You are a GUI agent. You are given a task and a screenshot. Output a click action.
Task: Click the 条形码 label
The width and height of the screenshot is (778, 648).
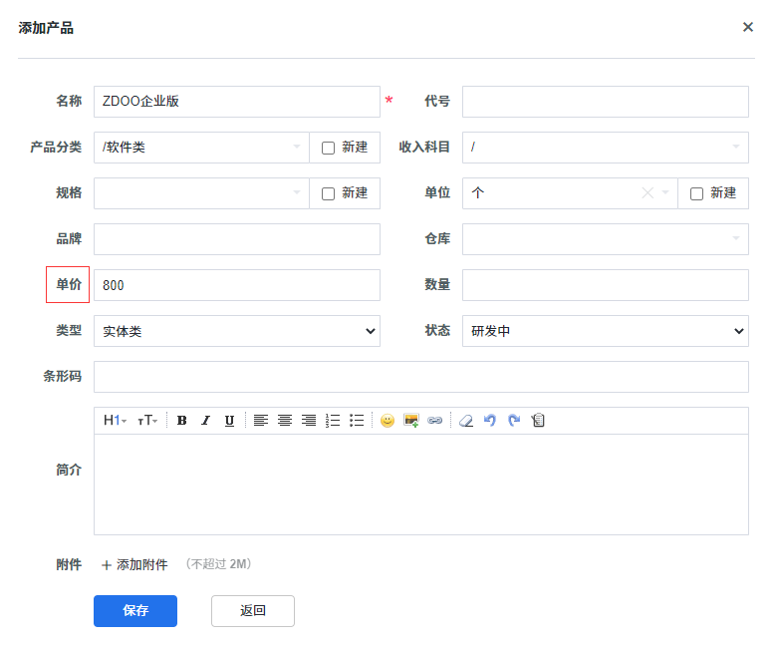pyautogui.click(x=63, y=377)
